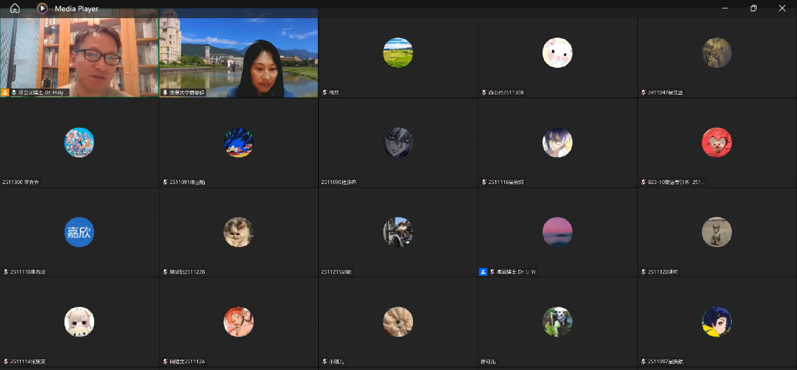The width and height of the screenshot is (797, 370).
Task: Click the pink sunset avatar of Dr. Li Yi
Action: click(557, 232)
